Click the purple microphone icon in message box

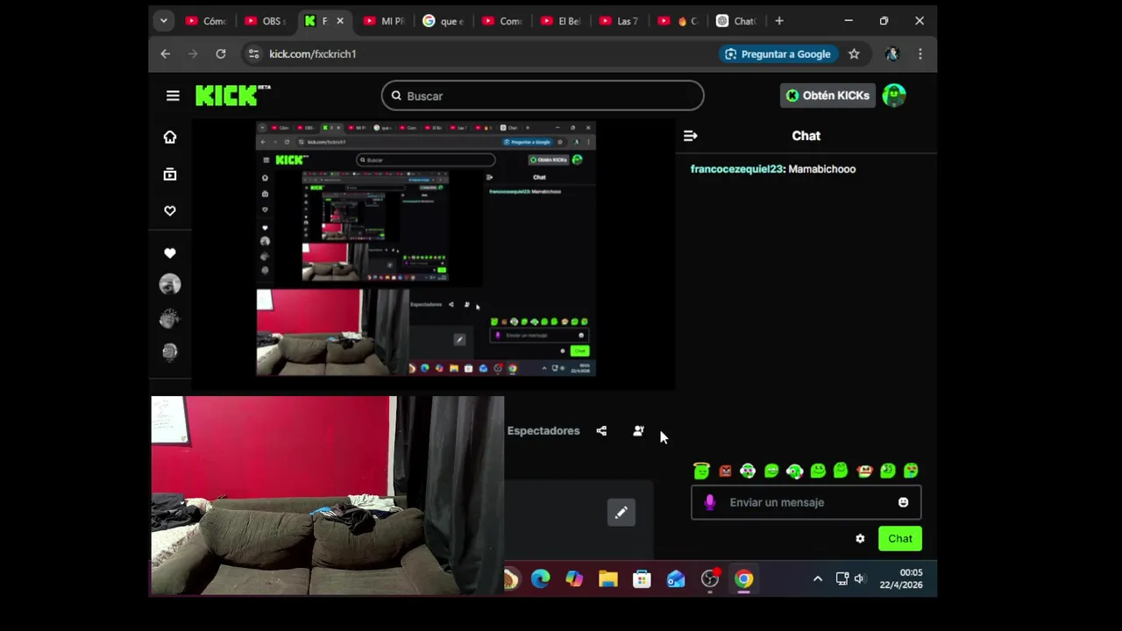click(x=710, y=502)
